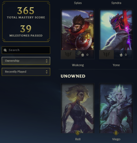Click Wukong's mastery crest icon
The height and width of the screenshot is (143, 137).
pos(68,54)
